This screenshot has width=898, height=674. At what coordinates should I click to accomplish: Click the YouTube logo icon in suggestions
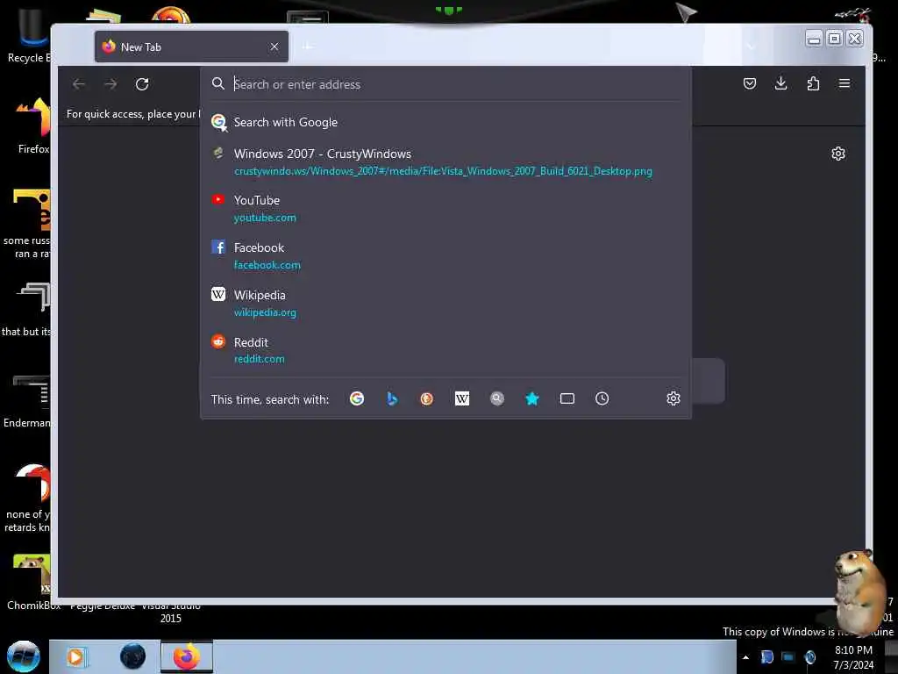[218, 199]
